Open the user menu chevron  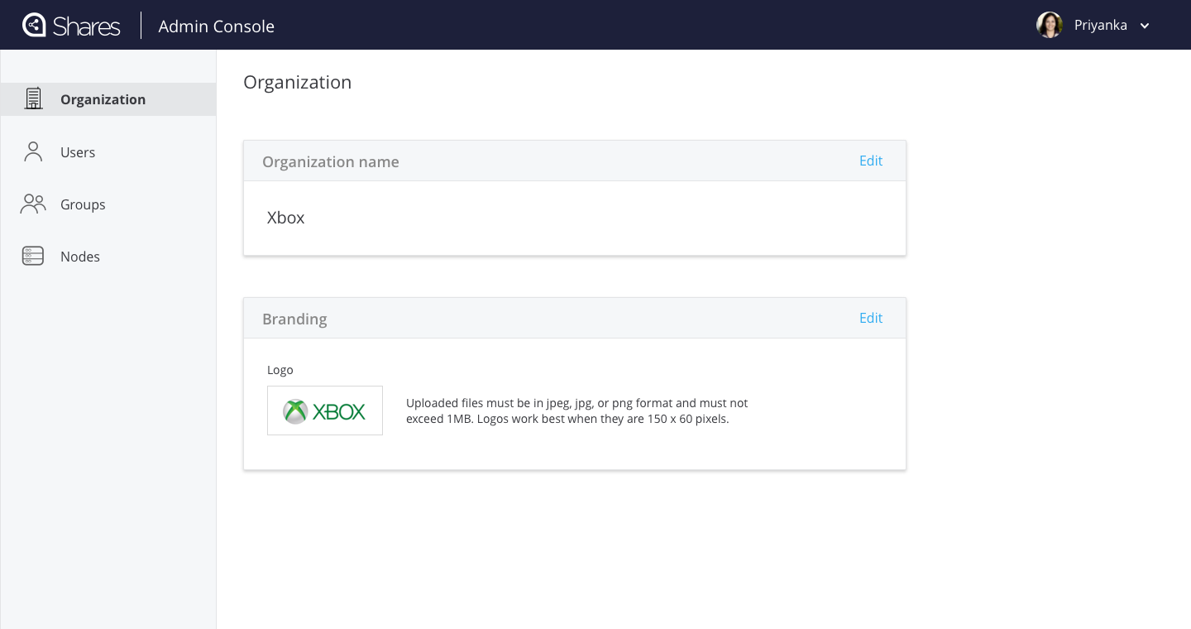click(1145, 26)
